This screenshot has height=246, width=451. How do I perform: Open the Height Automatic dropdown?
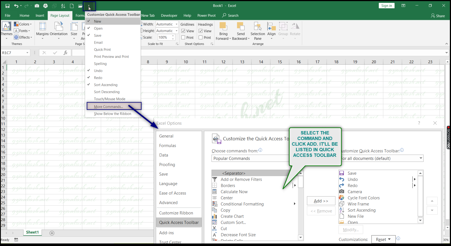click(177, 31)
